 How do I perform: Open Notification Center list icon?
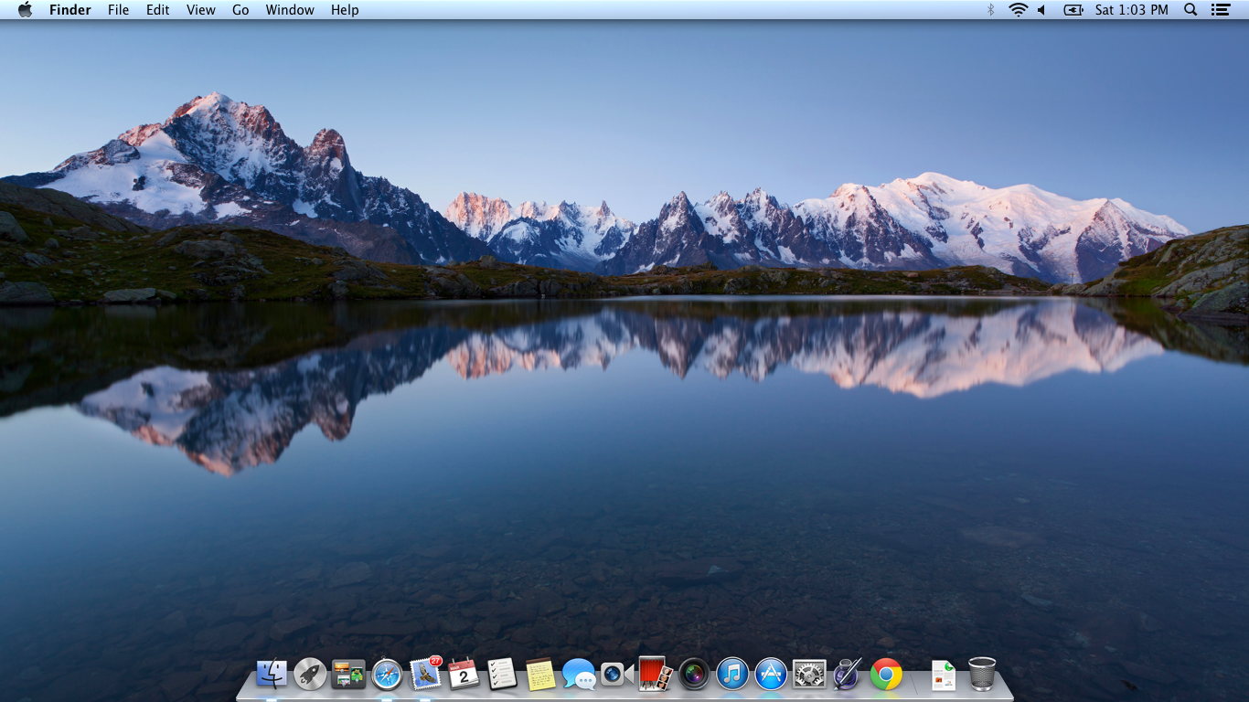[x=1220, y=10]
